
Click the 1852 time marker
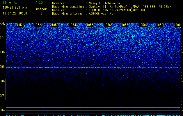pos(38,25)
